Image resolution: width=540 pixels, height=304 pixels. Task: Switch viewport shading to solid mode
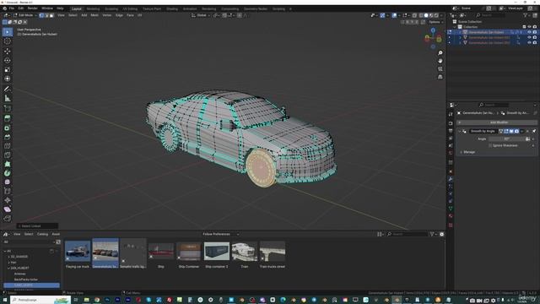pos(426,15)
